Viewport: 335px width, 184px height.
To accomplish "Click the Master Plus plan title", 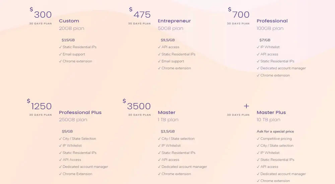I will 271,112.
